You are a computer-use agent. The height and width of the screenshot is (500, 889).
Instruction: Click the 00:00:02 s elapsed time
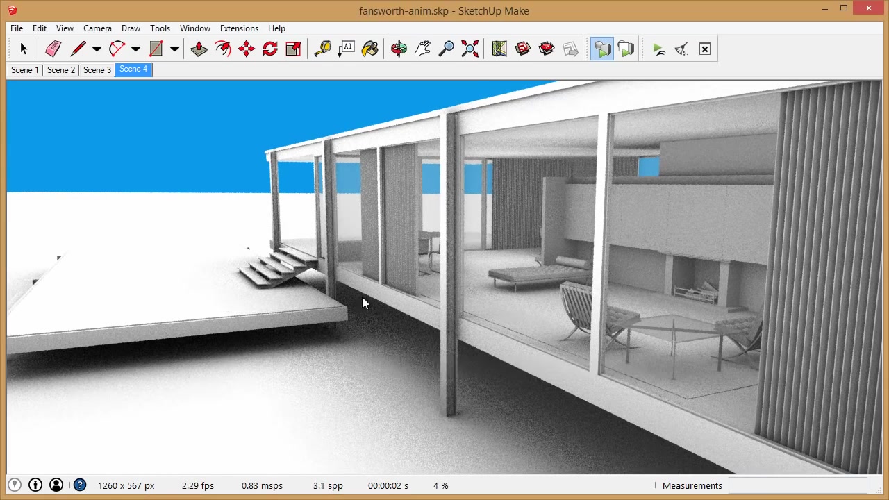point(388,486)
